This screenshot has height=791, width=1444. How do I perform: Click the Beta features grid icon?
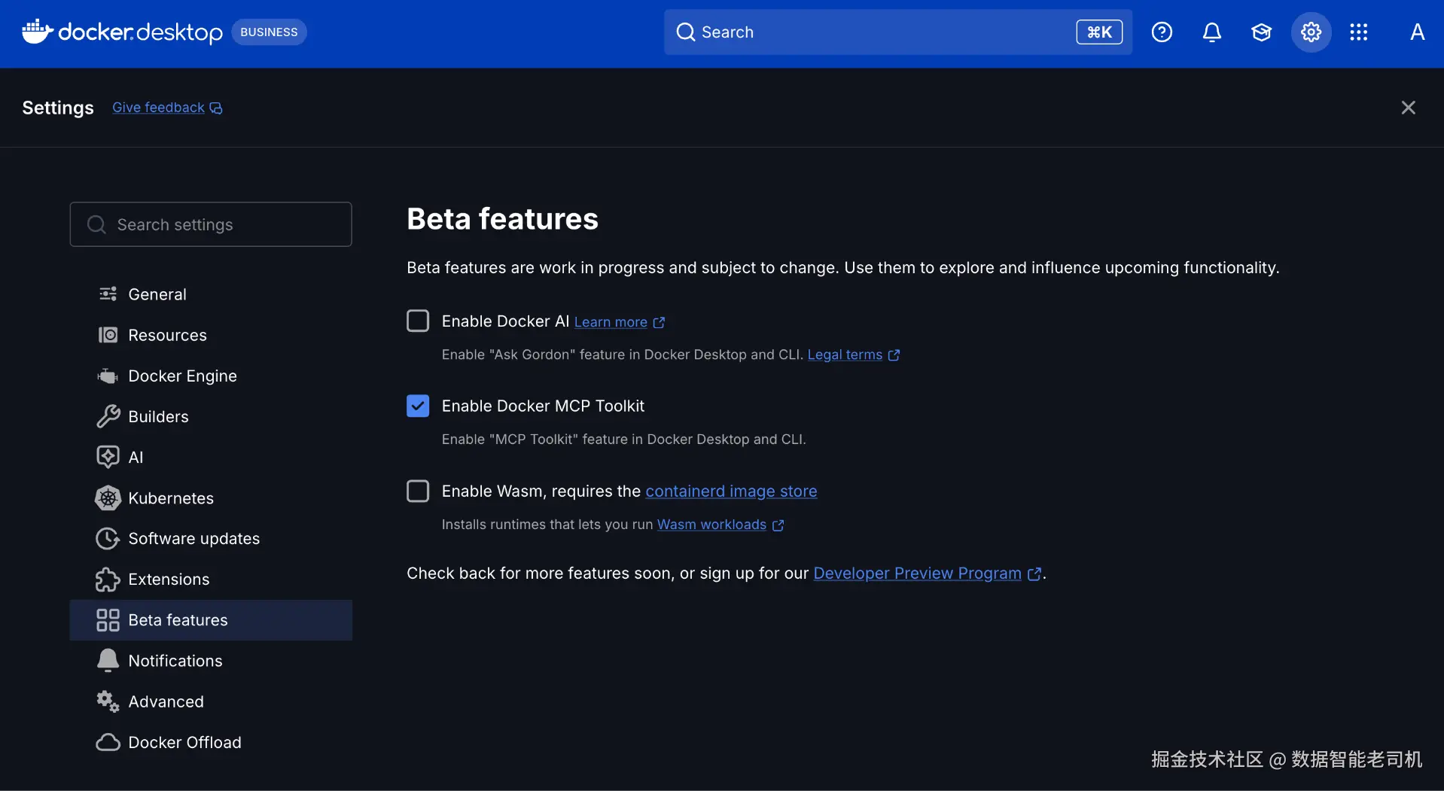click(108, 619)
